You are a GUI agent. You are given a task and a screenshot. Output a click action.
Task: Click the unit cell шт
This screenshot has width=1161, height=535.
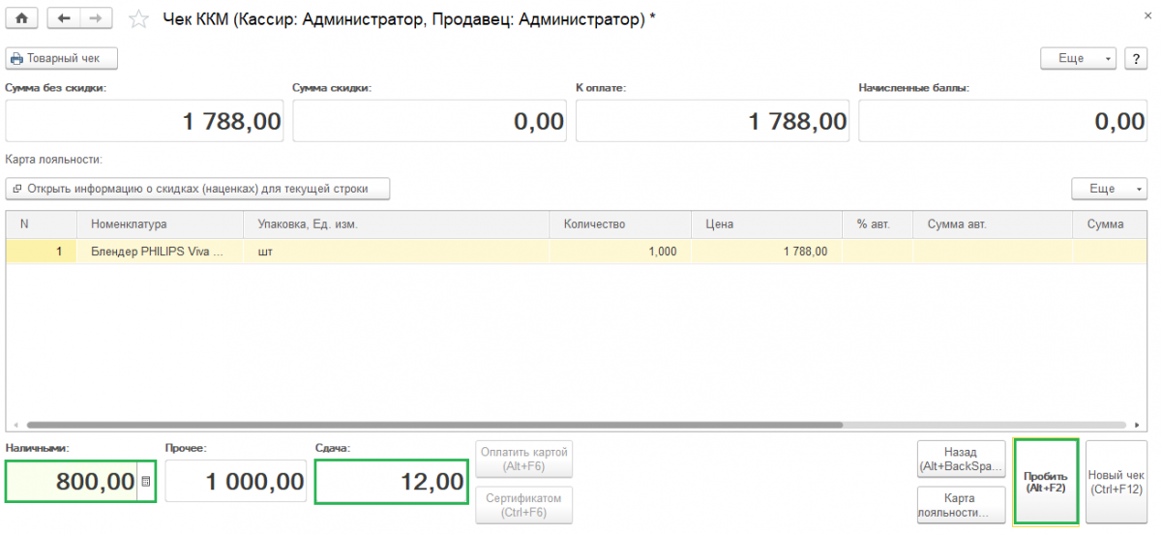[397, 252]
